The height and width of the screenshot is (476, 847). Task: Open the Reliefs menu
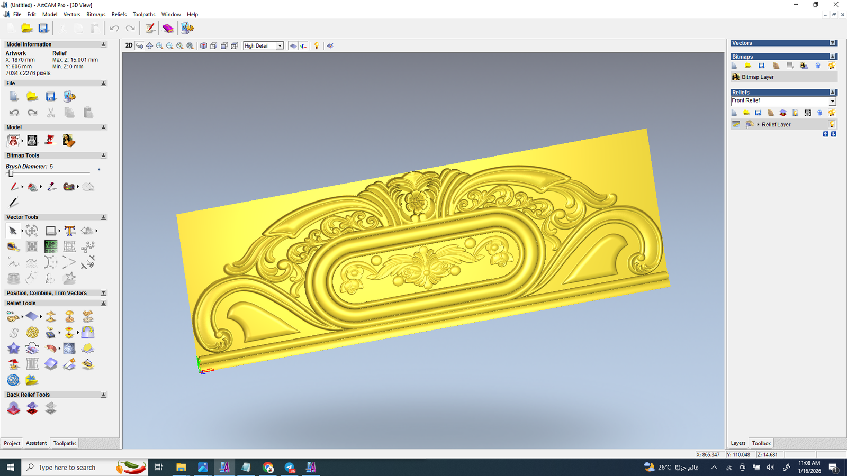tap(119, 14)
